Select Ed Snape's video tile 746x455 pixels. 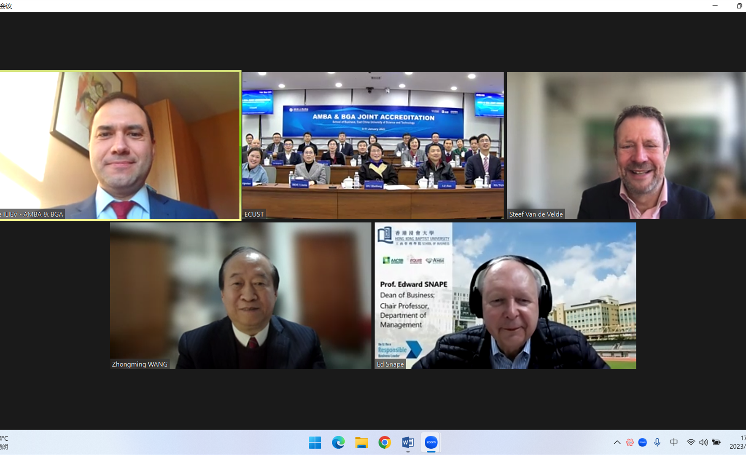coord(505,296)
